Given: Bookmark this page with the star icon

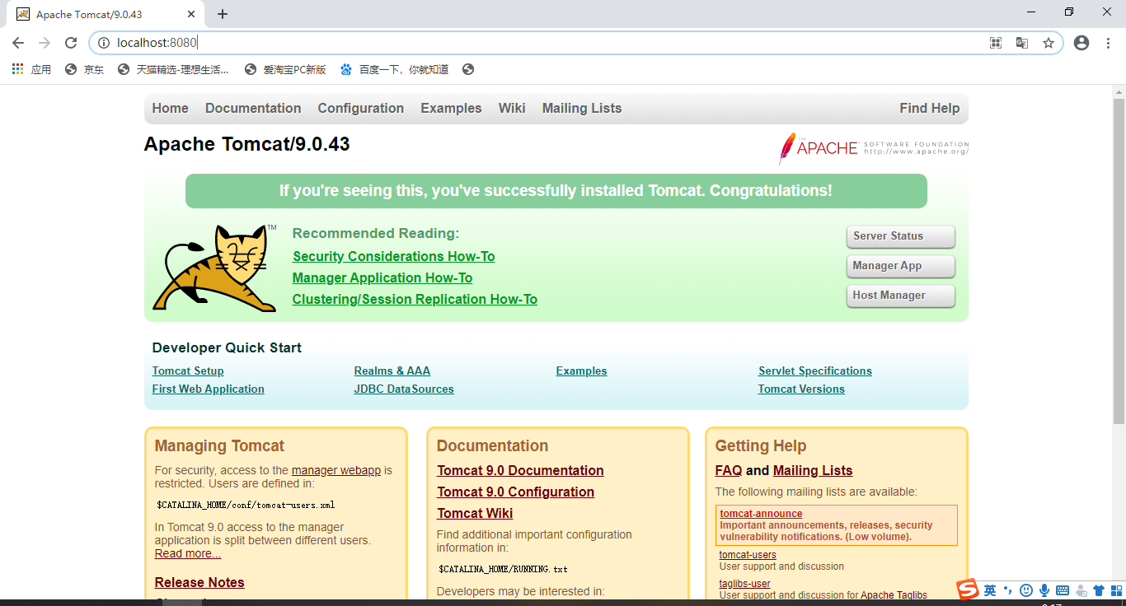Looking at the screenshot, I should coord(1049,43).
